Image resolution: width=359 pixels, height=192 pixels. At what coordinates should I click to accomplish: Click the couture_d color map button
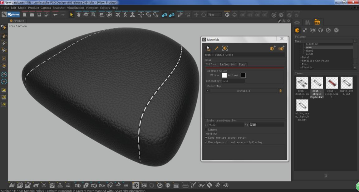[243, 91]
